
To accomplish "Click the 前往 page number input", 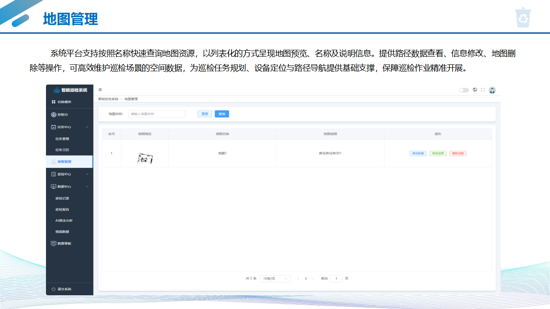I will [336, 279].
